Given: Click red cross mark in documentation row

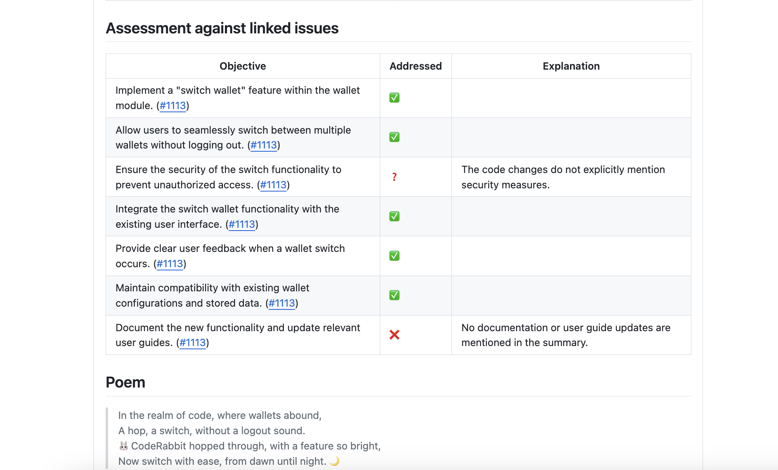Looking at the screenshot, I should (x=394, y=335).
